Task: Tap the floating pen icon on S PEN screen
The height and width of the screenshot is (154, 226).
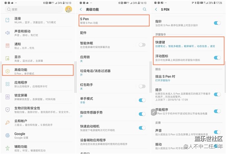Action: [154, 112]
